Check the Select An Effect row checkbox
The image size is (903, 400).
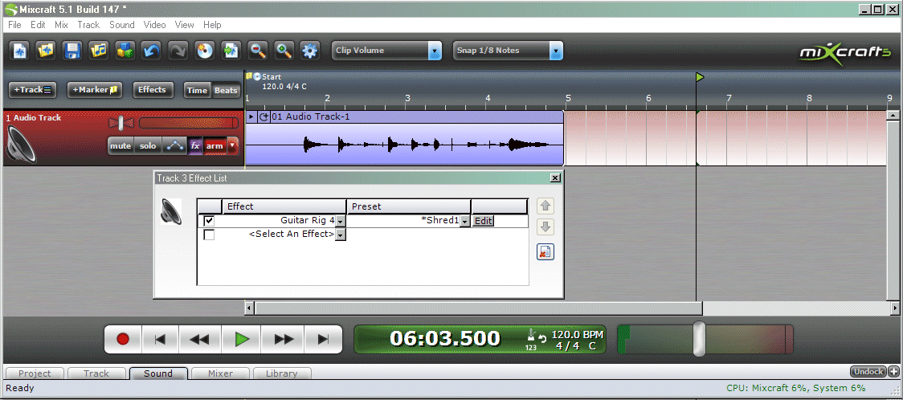[209, 235]
